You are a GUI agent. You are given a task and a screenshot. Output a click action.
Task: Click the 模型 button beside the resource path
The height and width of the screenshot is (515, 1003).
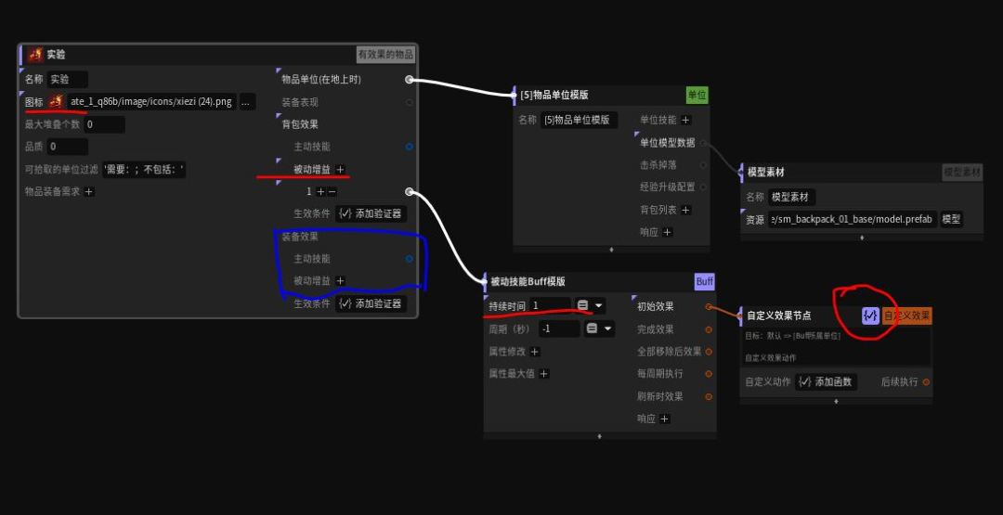951,220
